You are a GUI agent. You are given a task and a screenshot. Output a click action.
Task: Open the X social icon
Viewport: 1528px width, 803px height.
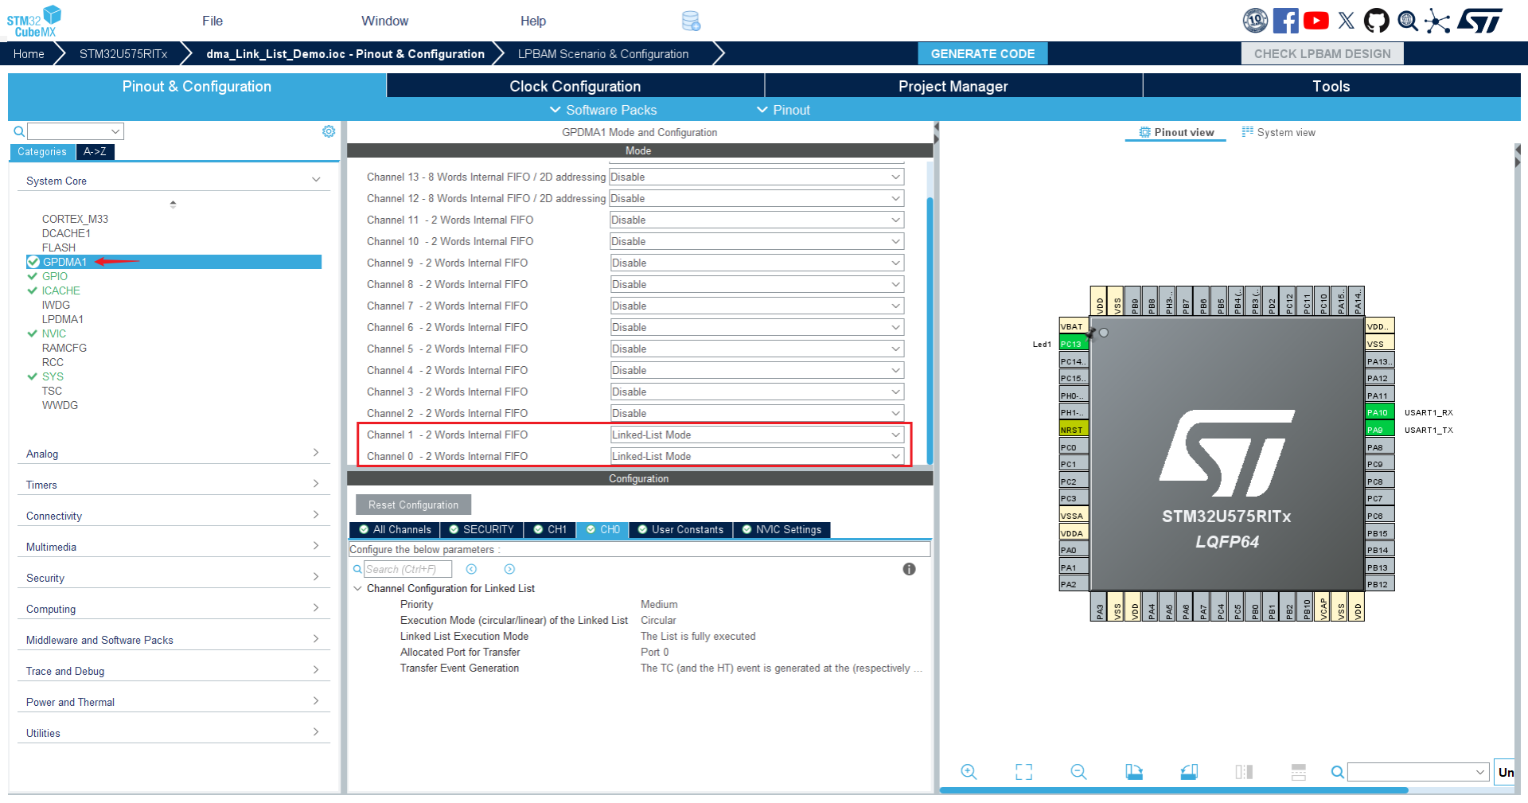coord(1347,21)
